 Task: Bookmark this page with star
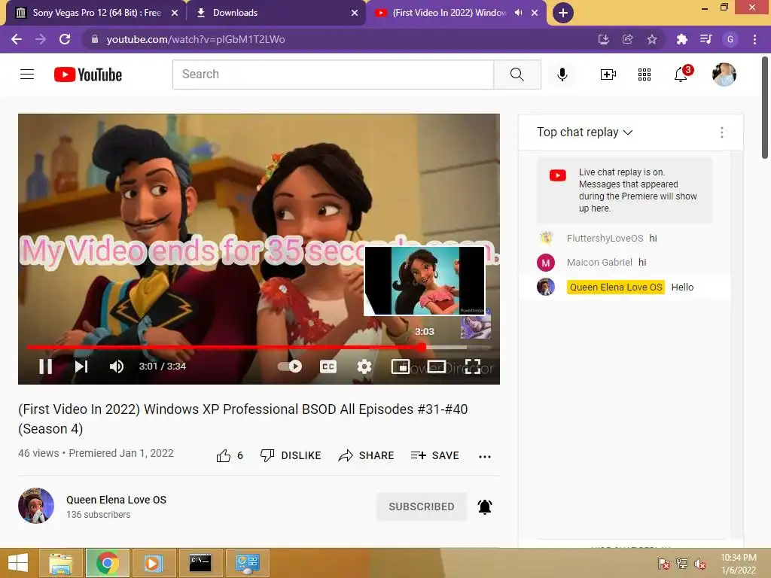652,39
